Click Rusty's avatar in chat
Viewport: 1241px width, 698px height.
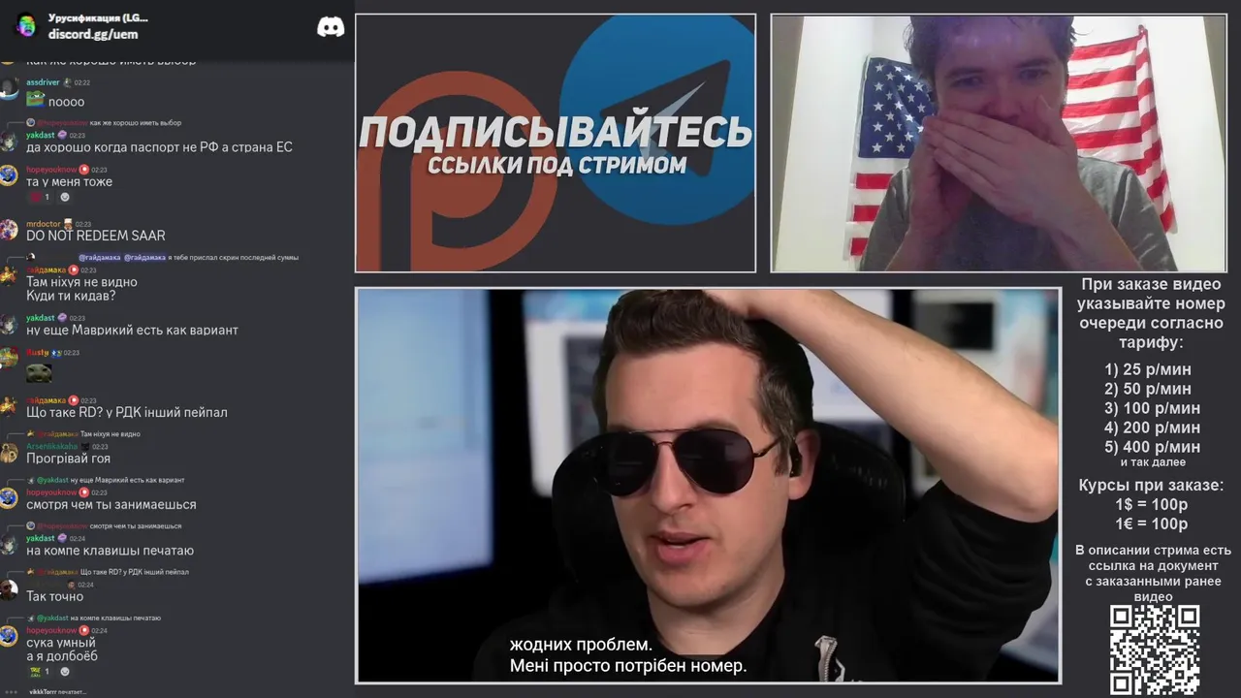9,359
